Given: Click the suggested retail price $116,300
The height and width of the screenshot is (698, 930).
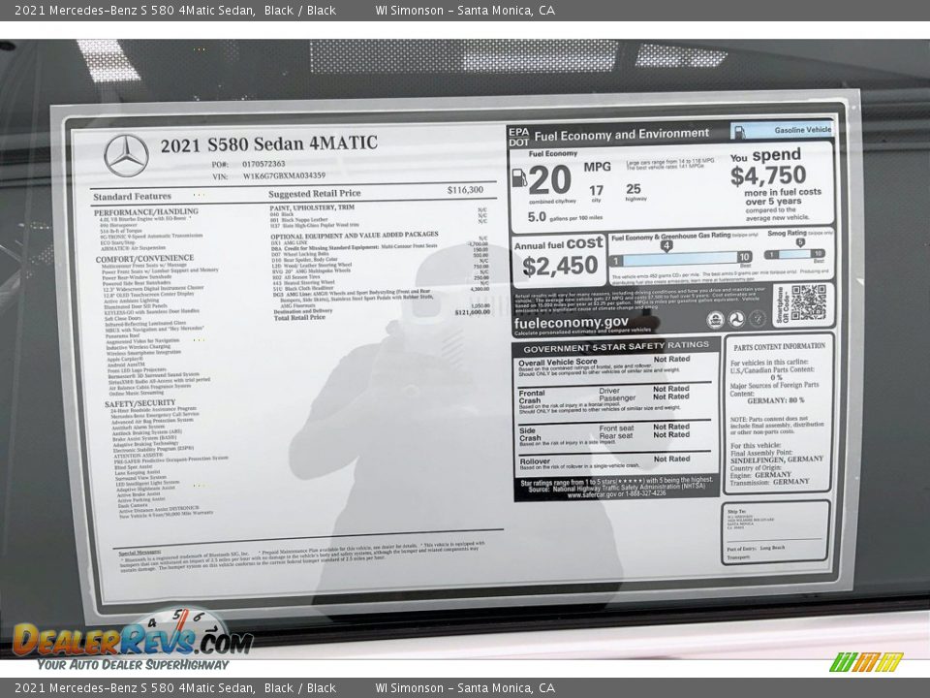Looking at the screenshot, I should tap(465, 190).
